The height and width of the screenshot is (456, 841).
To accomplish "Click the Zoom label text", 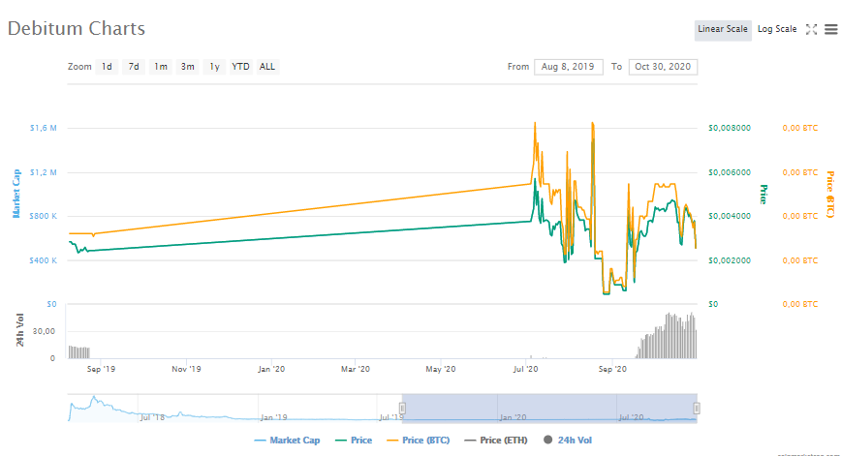I will click(79, 67).
